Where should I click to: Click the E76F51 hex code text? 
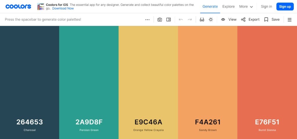pos(267,122)
